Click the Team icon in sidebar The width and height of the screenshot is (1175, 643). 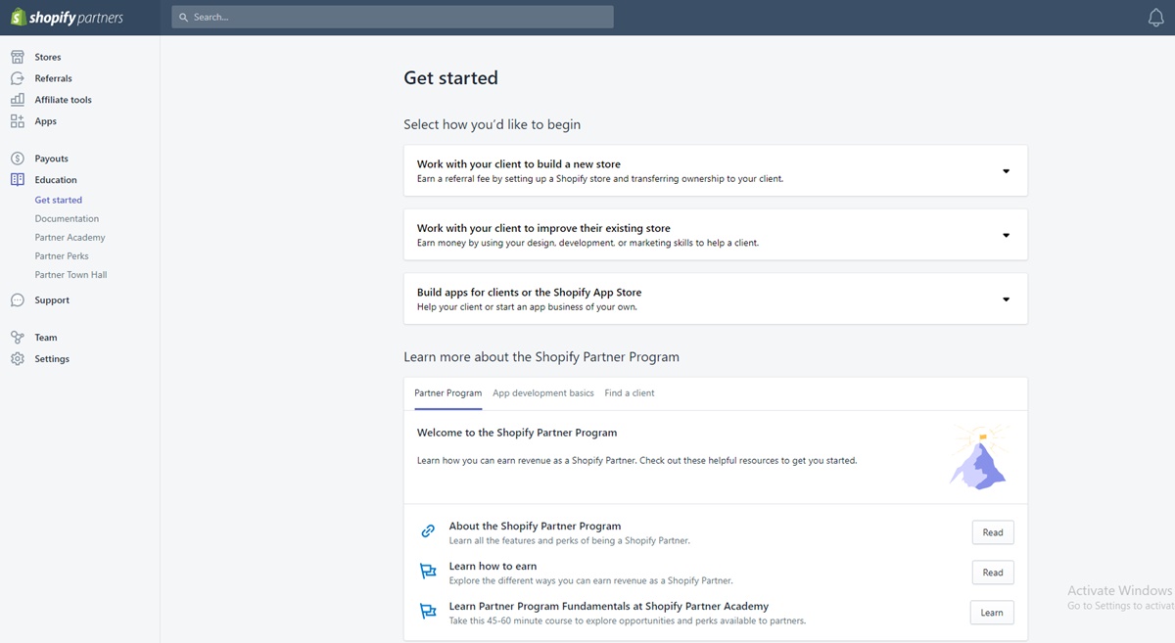point(18,338)
